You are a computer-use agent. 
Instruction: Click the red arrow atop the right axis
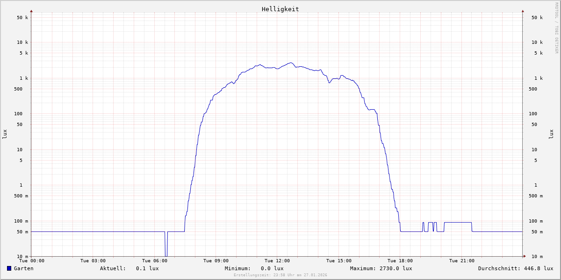[523, 11]
